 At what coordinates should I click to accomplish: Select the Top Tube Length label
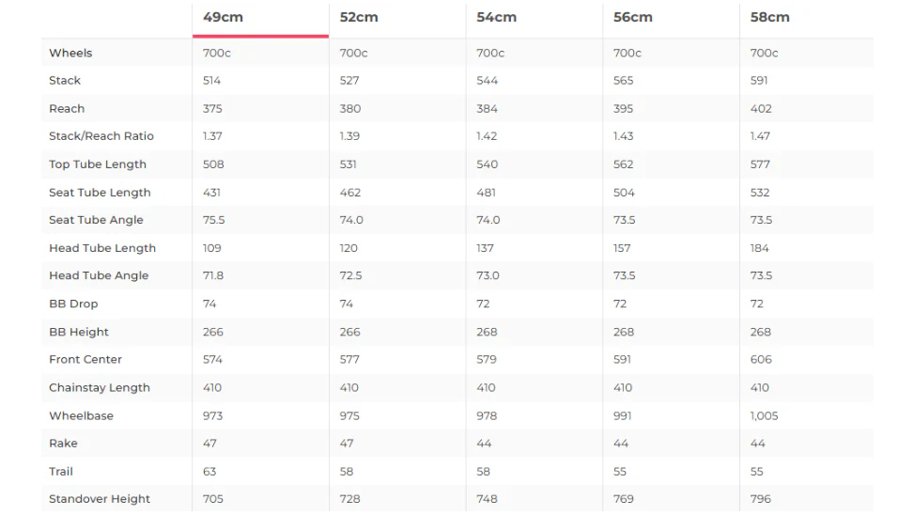pos(98,164)
